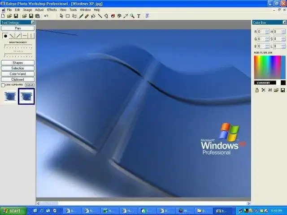Click the Undo arrow icon

pos(46,16)
